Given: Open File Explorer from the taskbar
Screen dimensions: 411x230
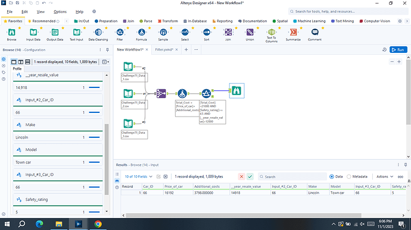Looking at the screenshot, I should point(59,224).
